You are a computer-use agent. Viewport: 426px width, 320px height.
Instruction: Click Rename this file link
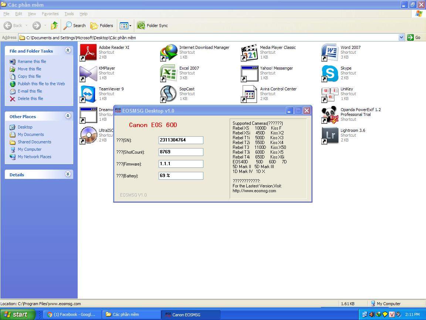pyautogui.click(x=32, y=61)
